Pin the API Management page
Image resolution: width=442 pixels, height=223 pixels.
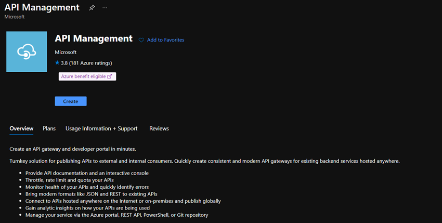click(92, 8)
